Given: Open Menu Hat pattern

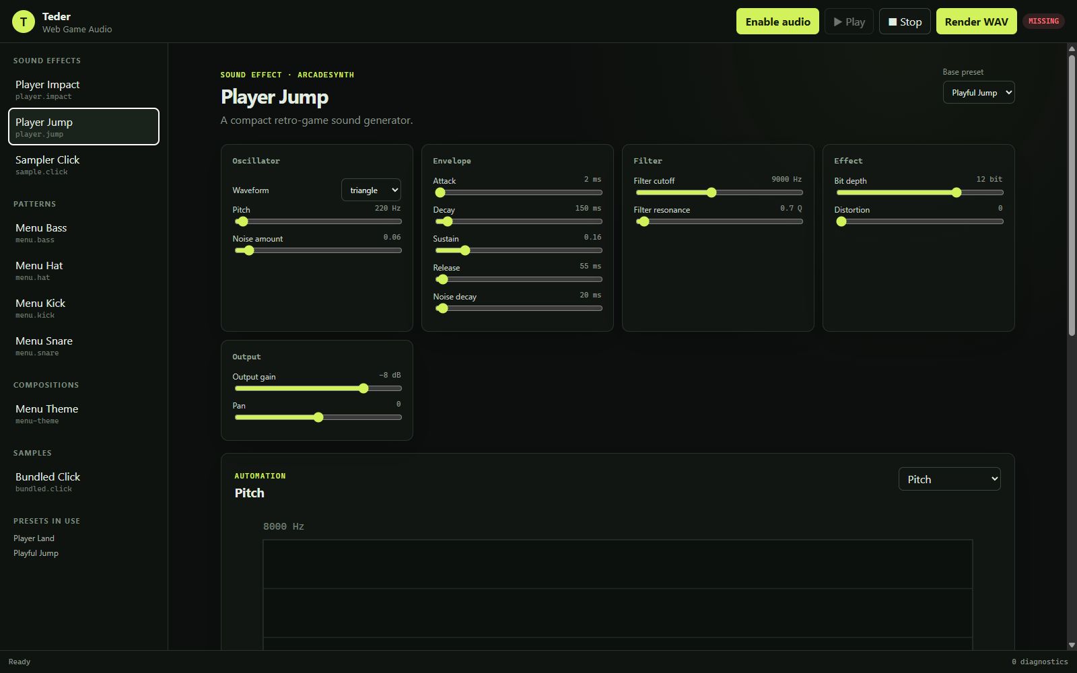Looking at the screenshot, I should tap(83, 270).
